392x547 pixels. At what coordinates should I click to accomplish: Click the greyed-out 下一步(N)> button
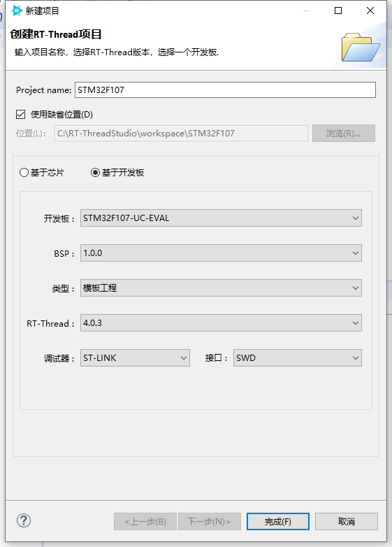coord(210,522)
